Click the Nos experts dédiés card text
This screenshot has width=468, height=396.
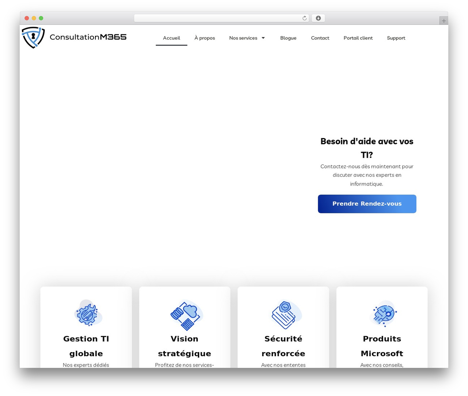[x=86, y=365]
